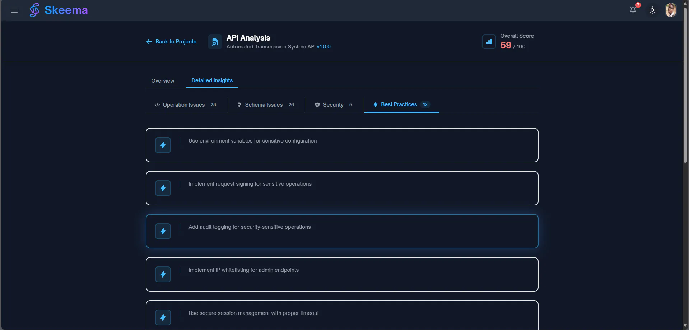Click the Best Practices lightning tab icon
This screenshot has height=330, width=689.
tap(376, 104)
